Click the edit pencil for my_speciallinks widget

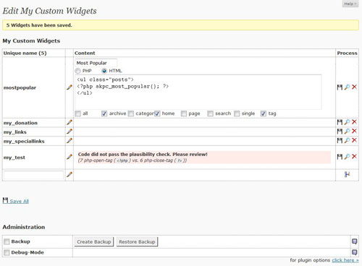(70, 141)
